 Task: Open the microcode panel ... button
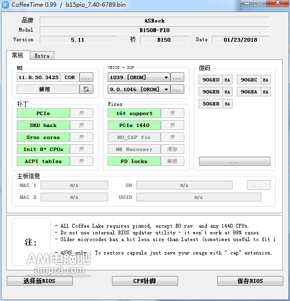click(234, 161)
